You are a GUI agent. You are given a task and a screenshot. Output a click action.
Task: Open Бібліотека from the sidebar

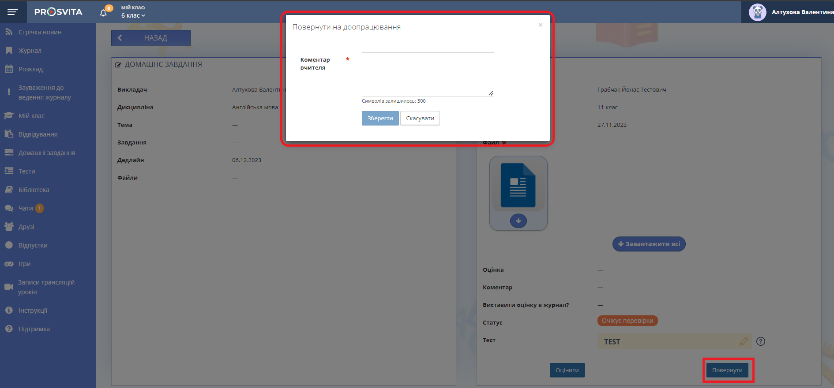[x=34, y=190]
